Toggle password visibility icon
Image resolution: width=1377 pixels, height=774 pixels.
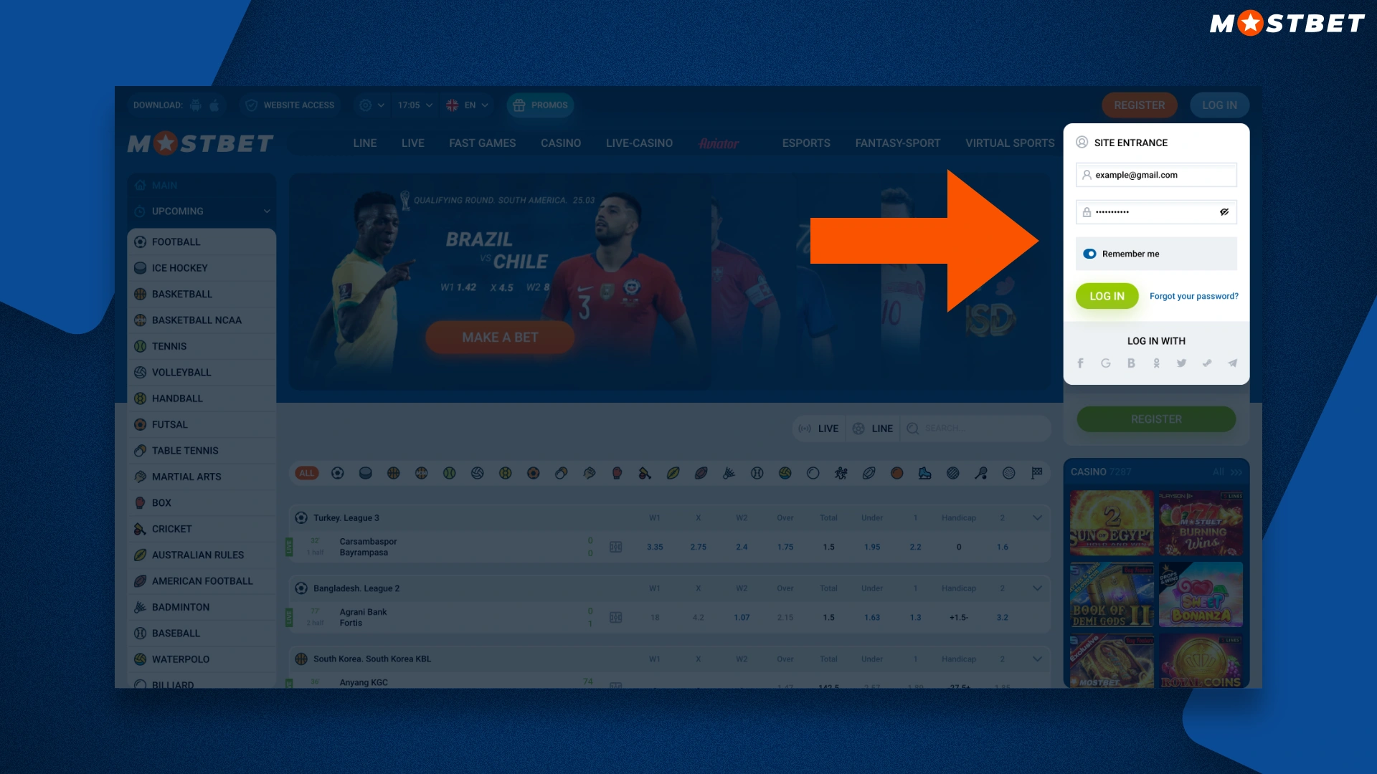point(1224,211)
